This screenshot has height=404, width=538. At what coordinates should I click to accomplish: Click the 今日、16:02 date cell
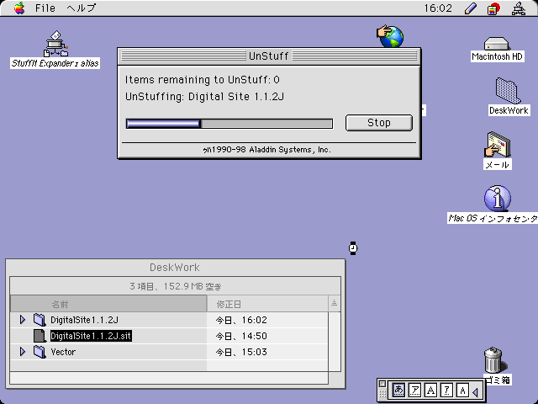pyautogui.click(x=241, y=320)
